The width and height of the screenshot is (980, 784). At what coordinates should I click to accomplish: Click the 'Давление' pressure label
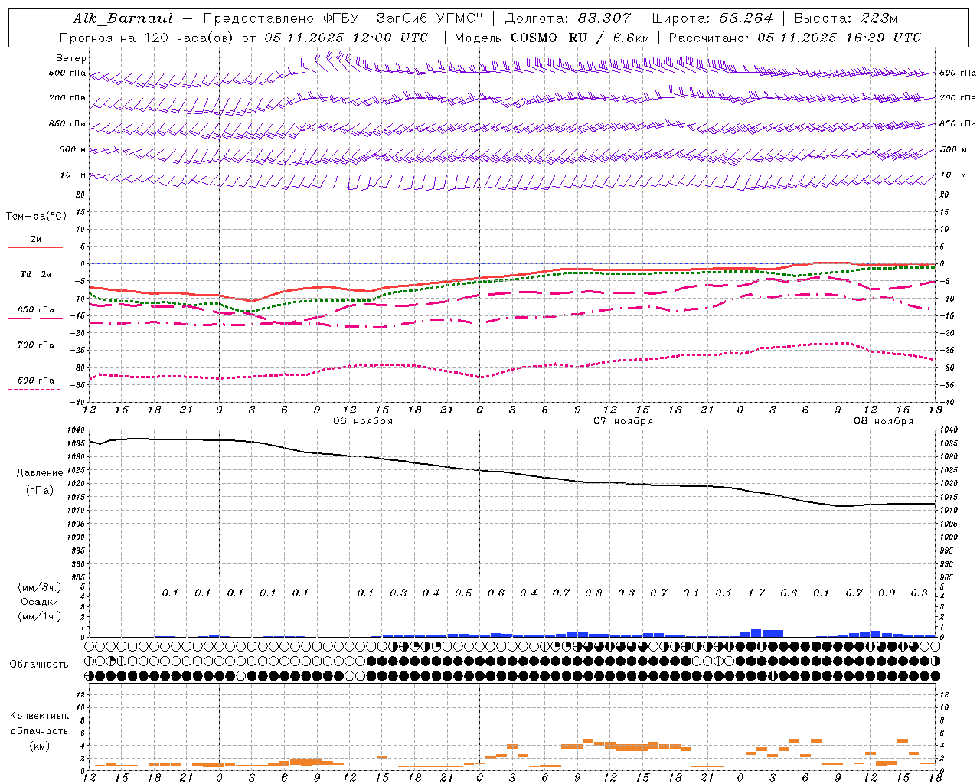click(40, 472)
